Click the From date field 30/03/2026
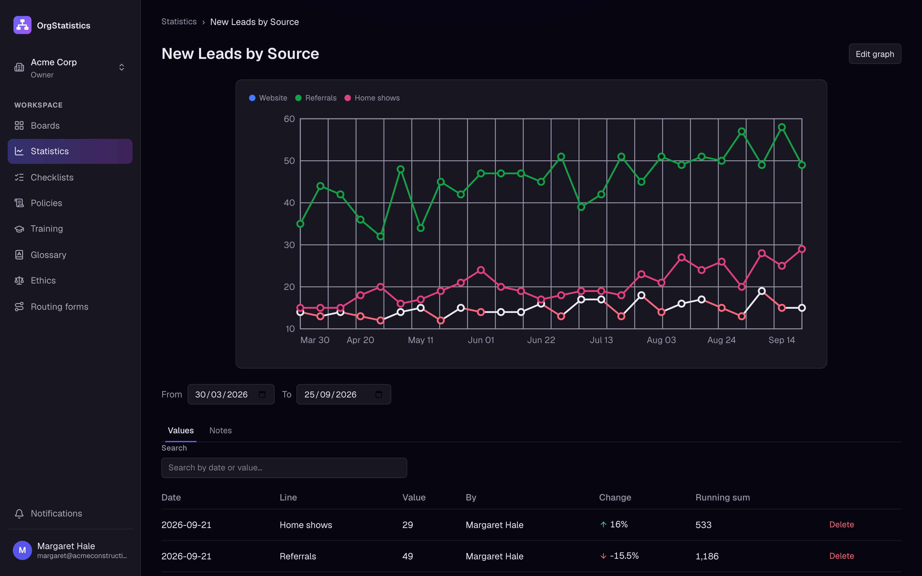This screenshot has height=576, width=922. tap(231, 394)
